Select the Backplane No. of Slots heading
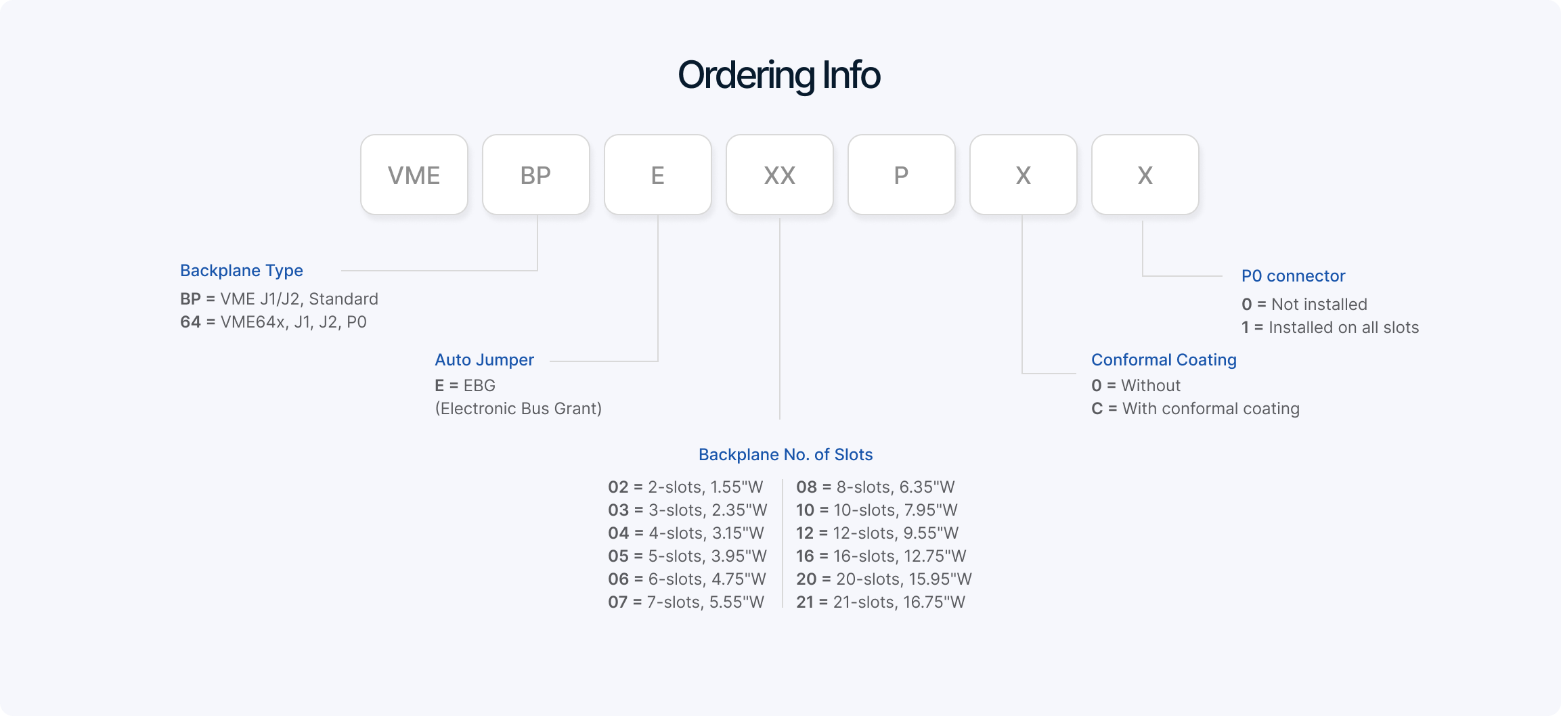 point(785,455)
